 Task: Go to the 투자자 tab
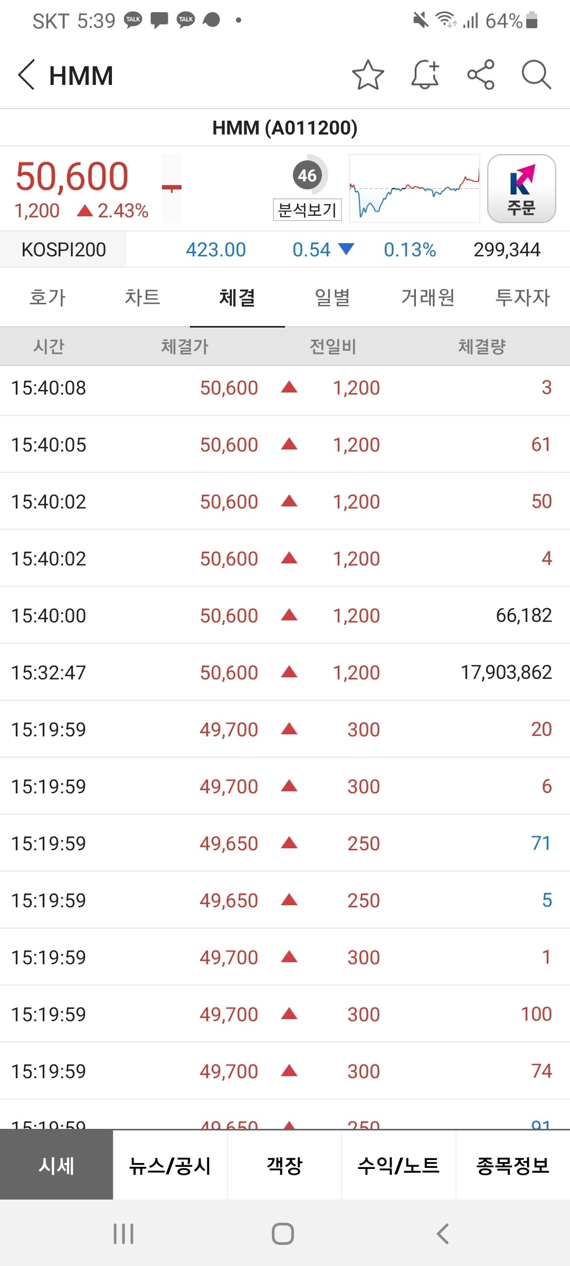coord(522,298)
